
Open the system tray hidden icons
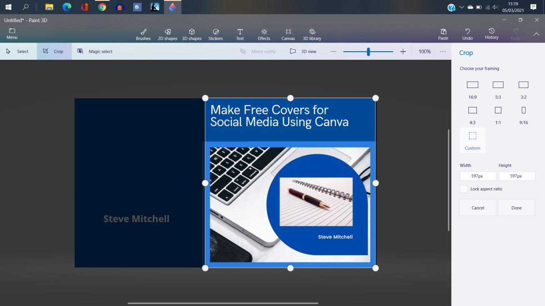(x=461, y=7)
